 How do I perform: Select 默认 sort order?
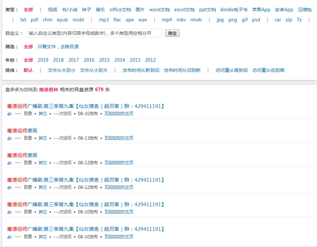point(29,70)
